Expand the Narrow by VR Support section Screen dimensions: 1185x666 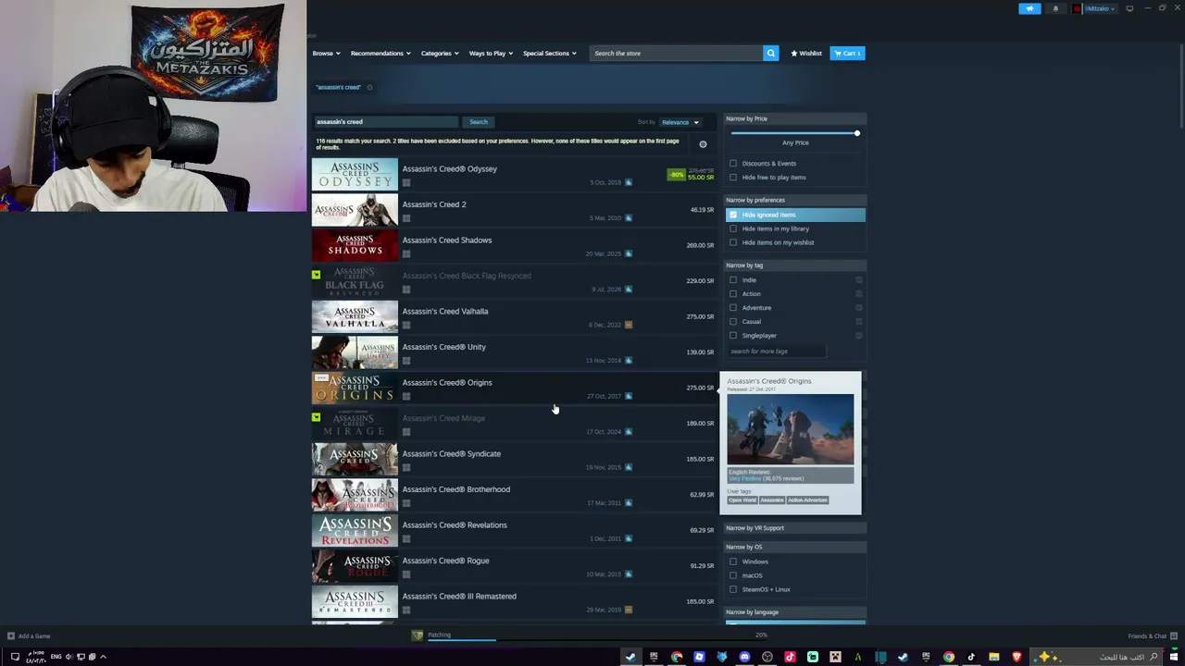pyautogui.click(x=794, y=528)
